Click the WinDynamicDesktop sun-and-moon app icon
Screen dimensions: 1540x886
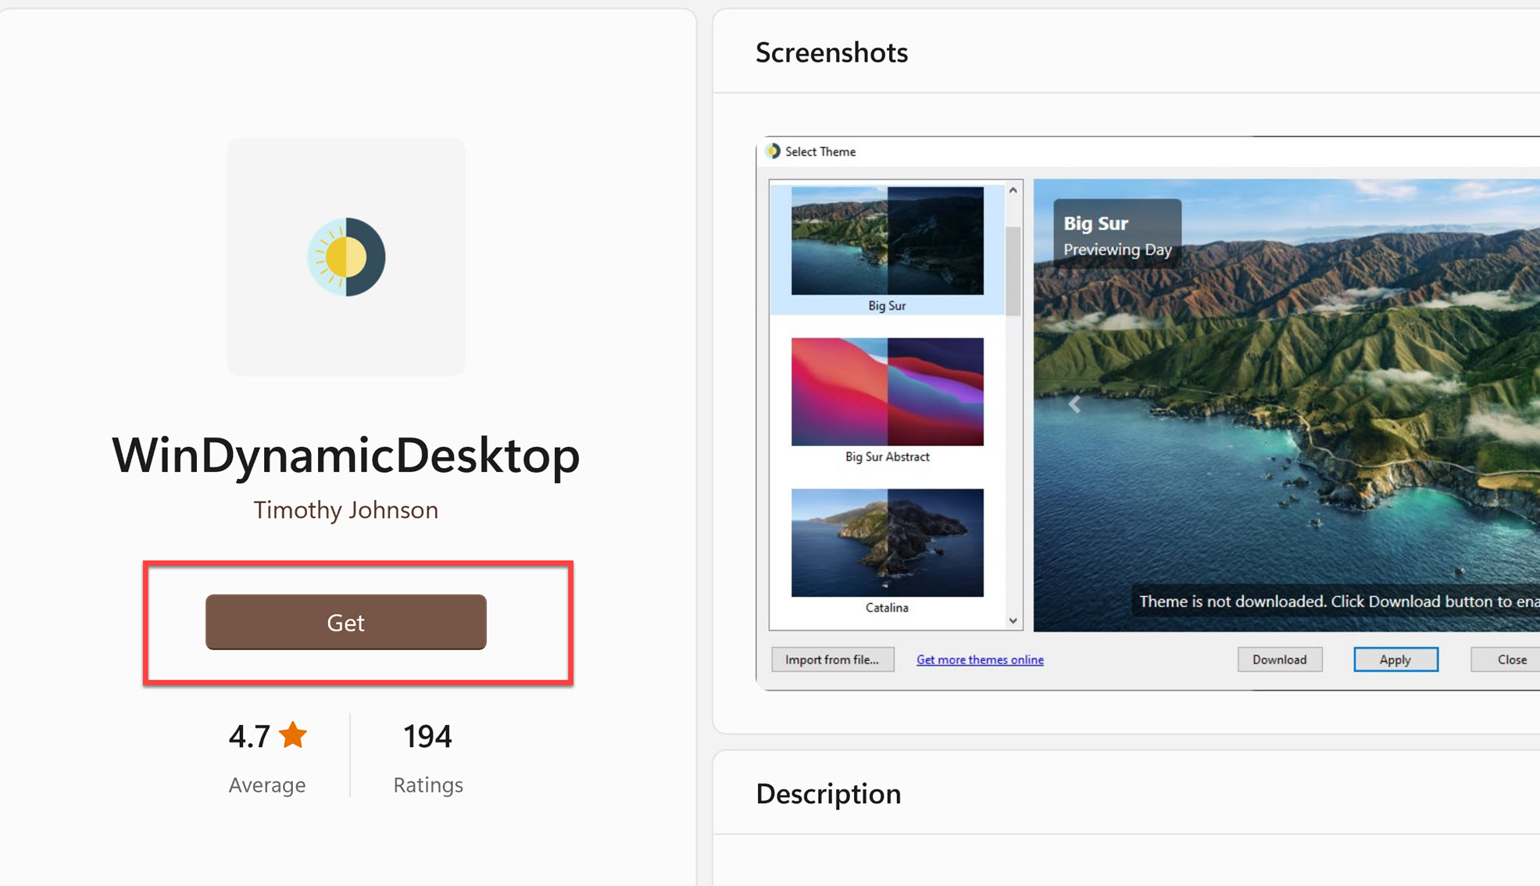345,256
